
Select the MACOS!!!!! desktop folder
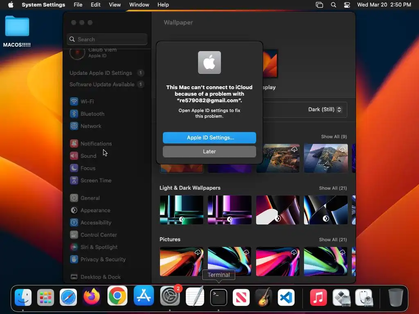pos(17,31)
